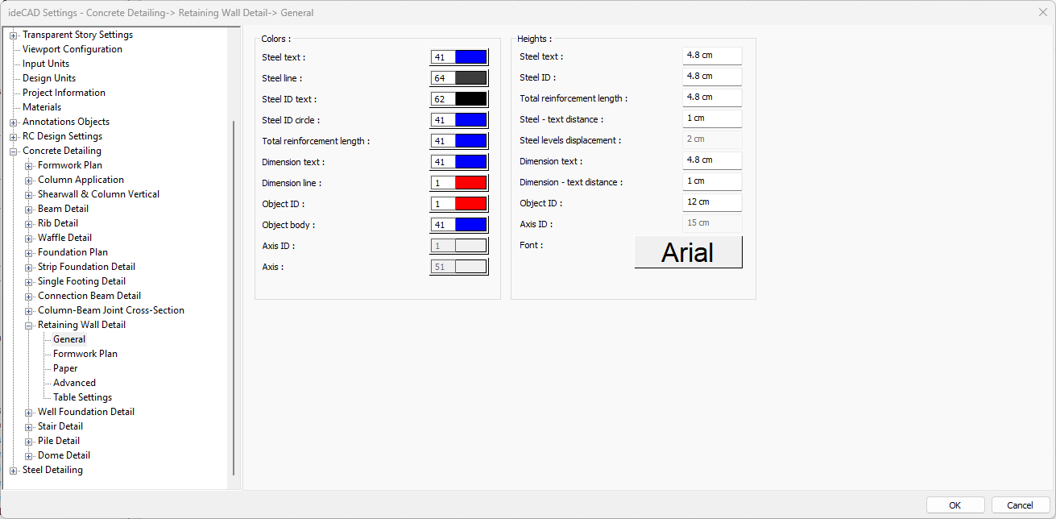
Task: Expand the Steel Detailing tree node
Action: [13, 471]
